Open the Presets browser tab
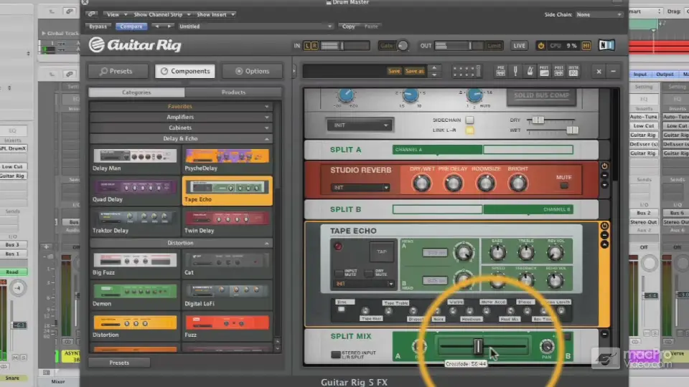 pyautogui.click(x=117, y=71)
